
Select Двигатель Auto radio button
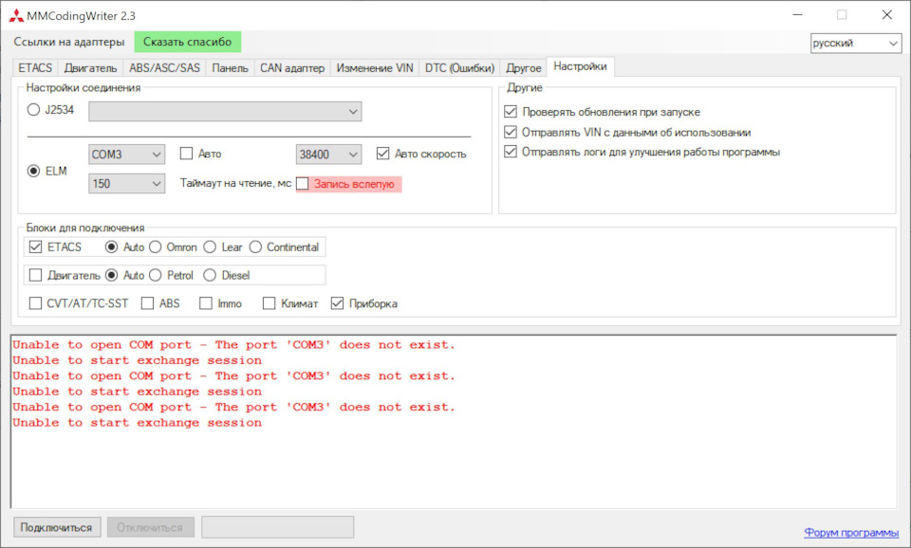click(111, 275)
